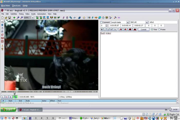Click the end time field 0:03:08.14
This screenshot has height=120, width=180.
[x=126, y=25]
